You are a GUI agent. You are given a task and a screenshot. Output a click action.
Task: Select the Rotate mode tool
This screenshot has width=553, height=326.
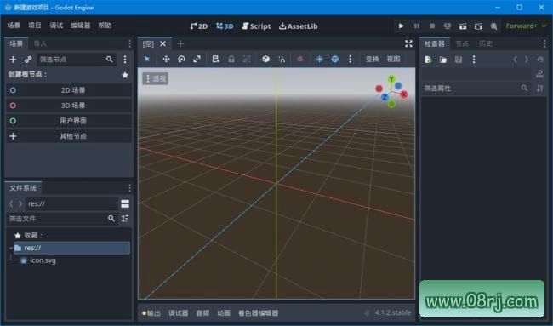(181, 59)
